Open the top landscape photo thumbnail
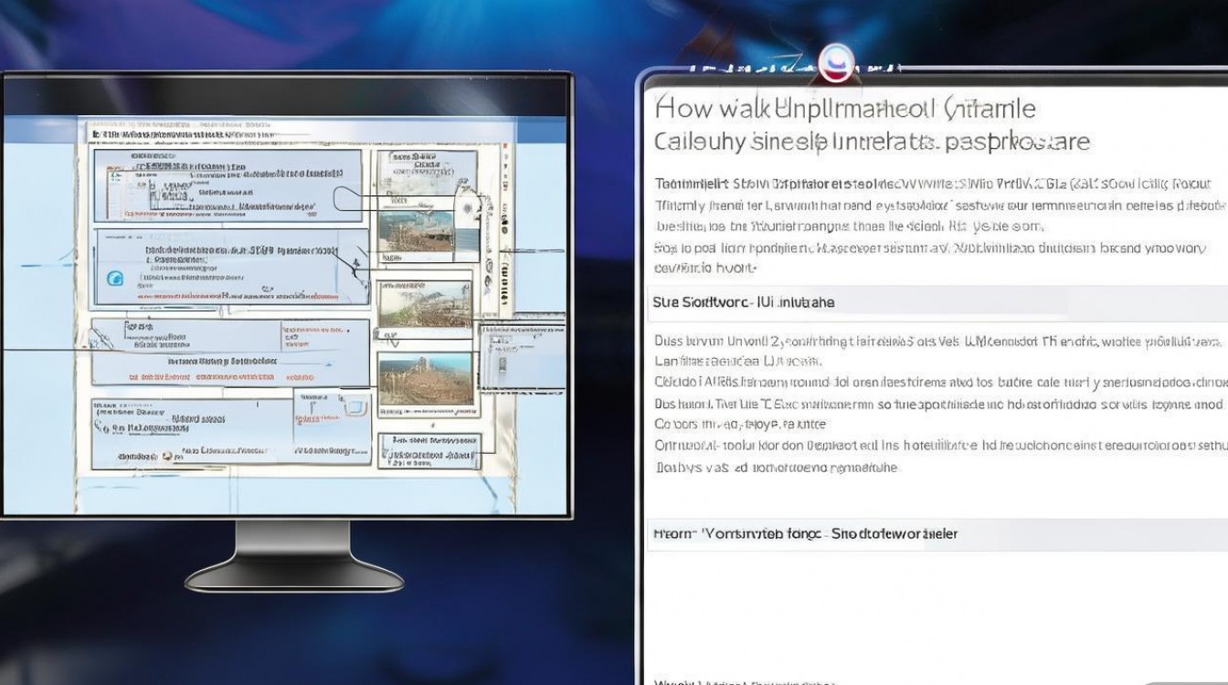 click(x=417, y=232)
